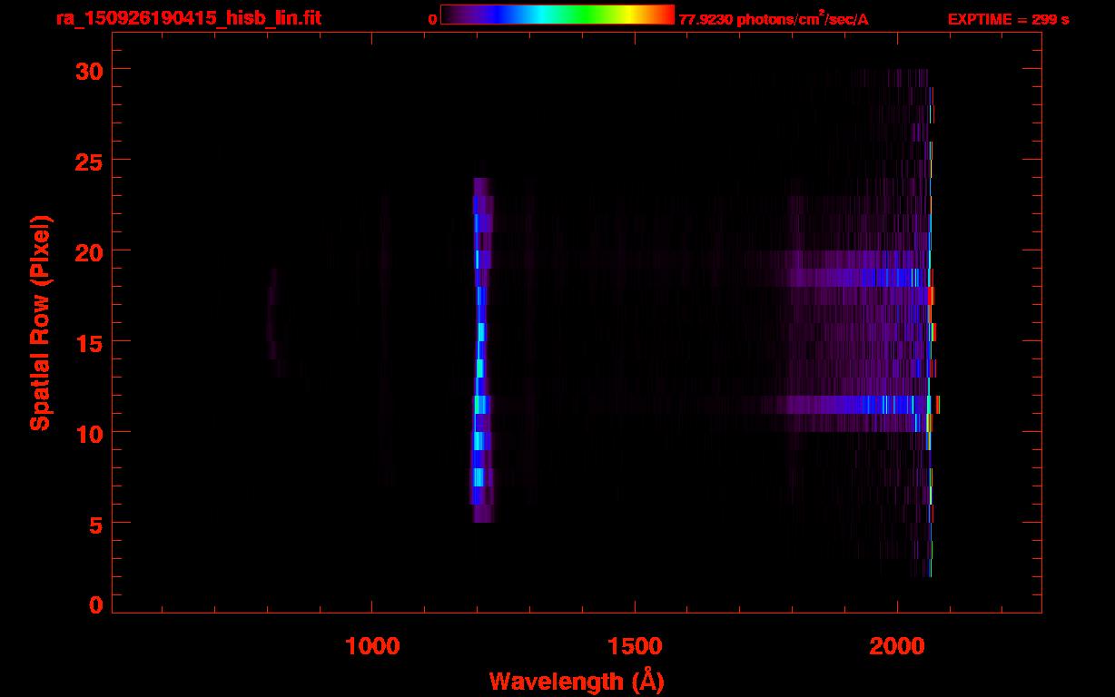Click the x-axis tick label 2000
The image size is (1115, 697).
(897, 646)
